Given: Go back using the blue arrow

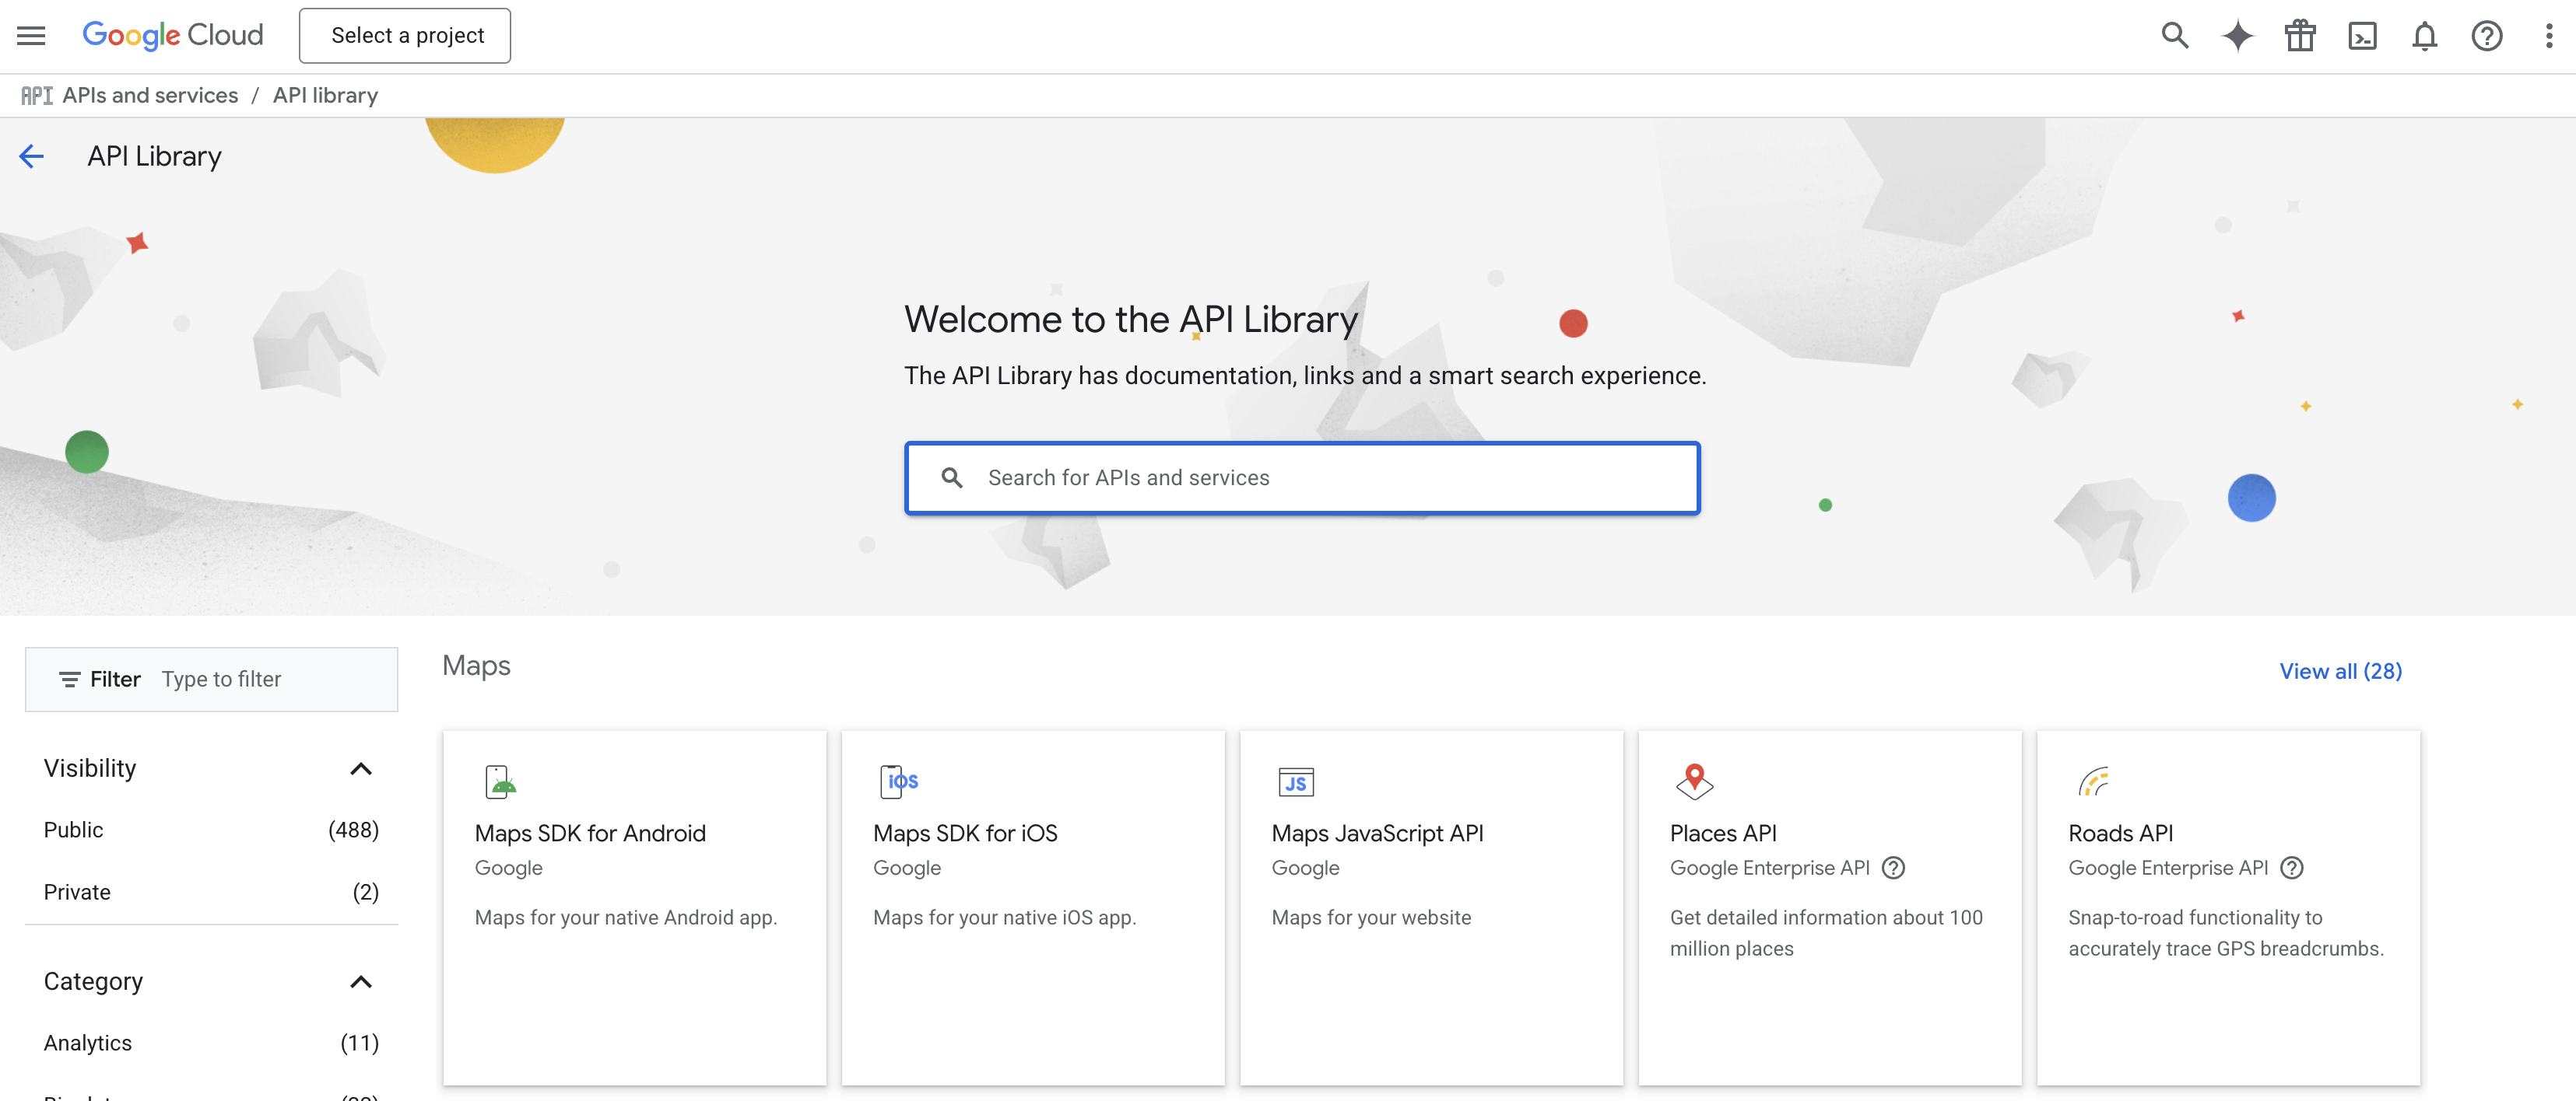Looking at the screenshot, I should tap(31, 156).
